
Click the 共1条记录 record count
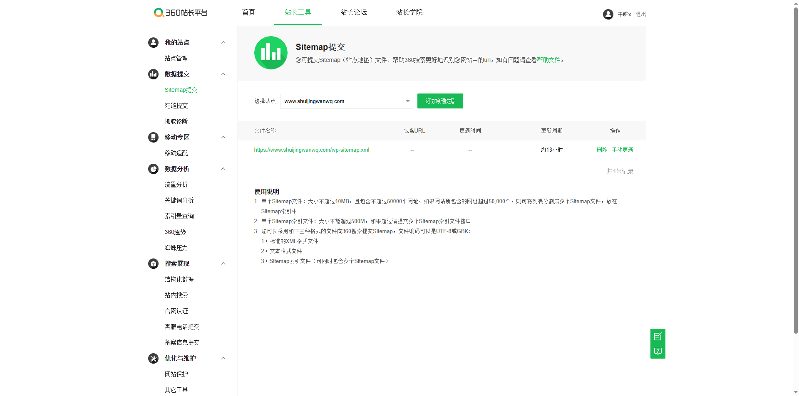[x=620, y=171]
